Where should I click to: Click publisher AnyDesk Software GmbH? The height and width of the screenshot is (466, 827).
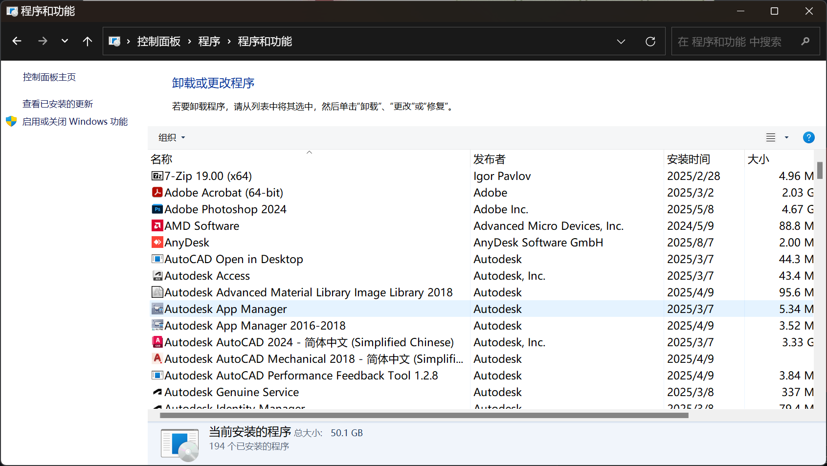(538, 243)
